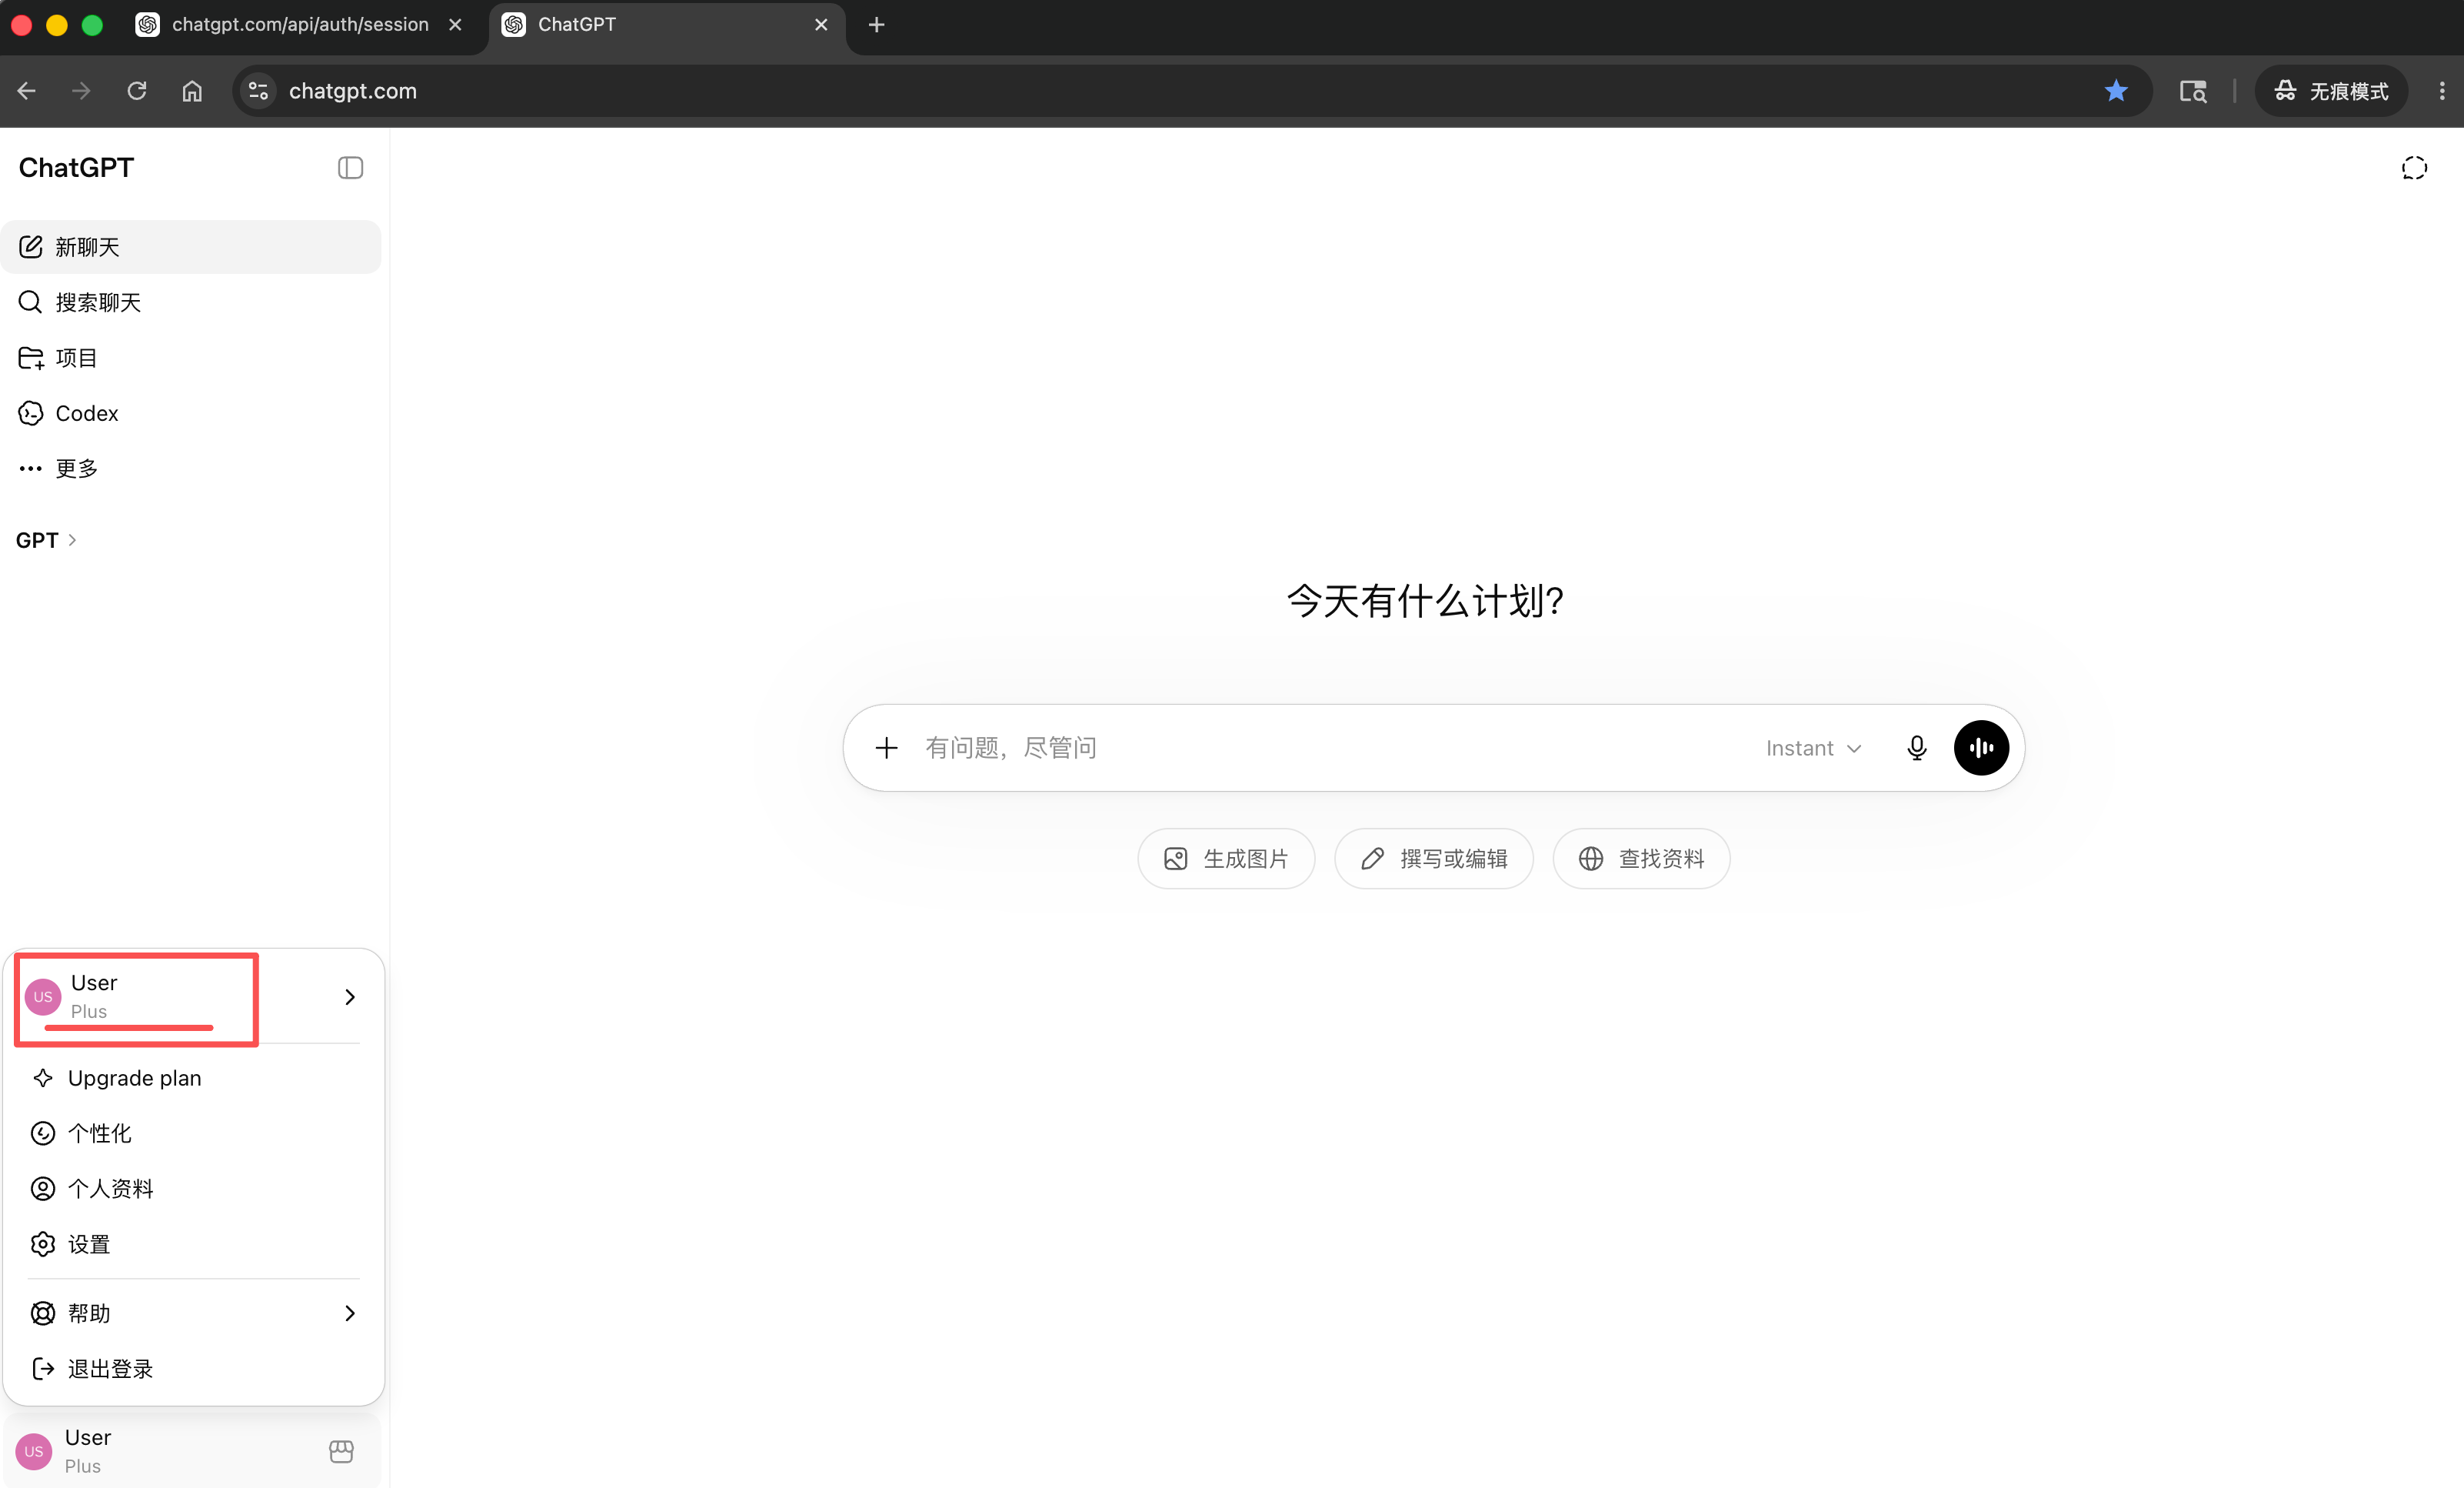
Task: Click the folder icon beside 项目
Action: [x=31, y=357]
